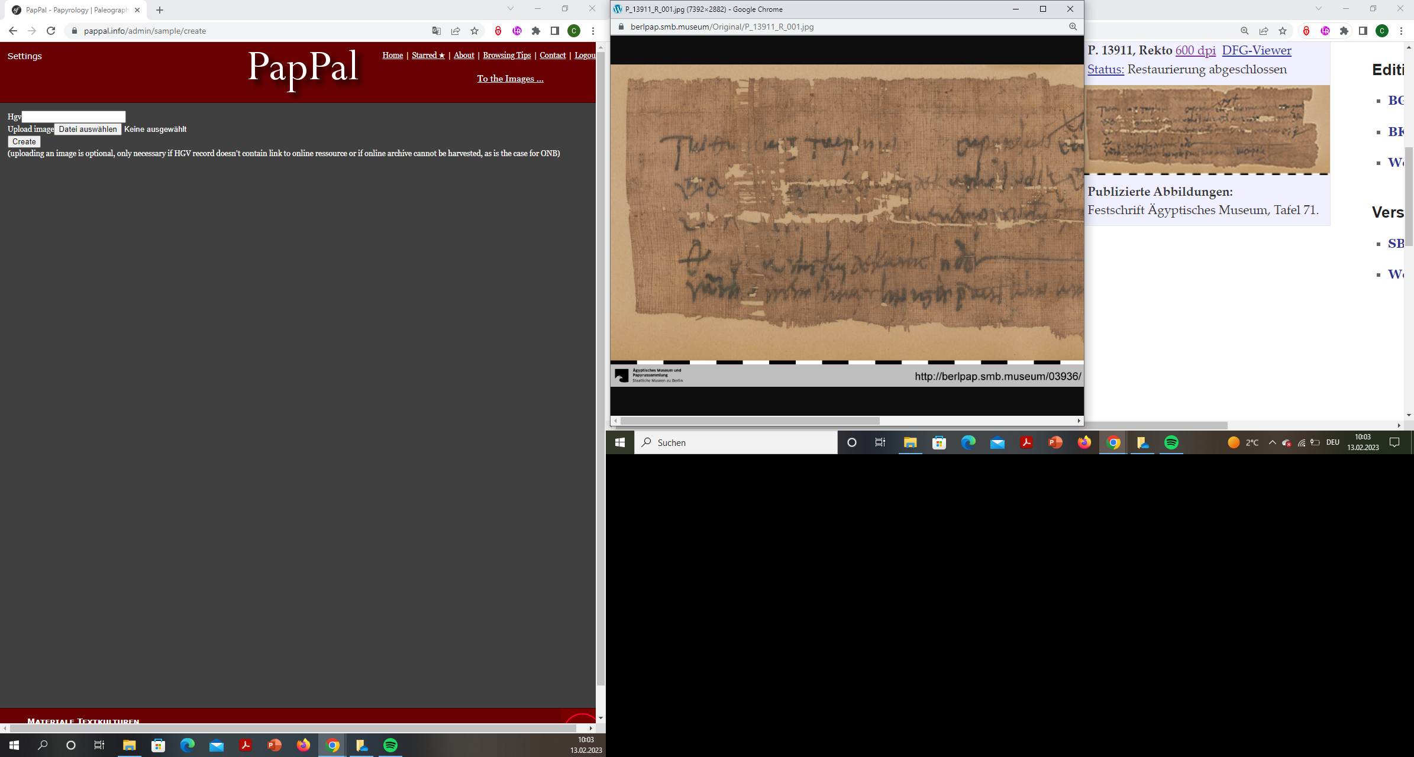Open Spotify from the right taskbar
Screen dimensions: 1414x757
point(1171,442)
